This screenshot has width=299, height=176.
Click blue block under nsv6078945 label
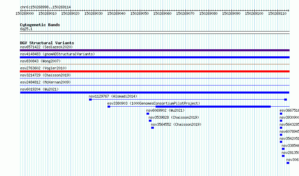(x=281, y=135)
